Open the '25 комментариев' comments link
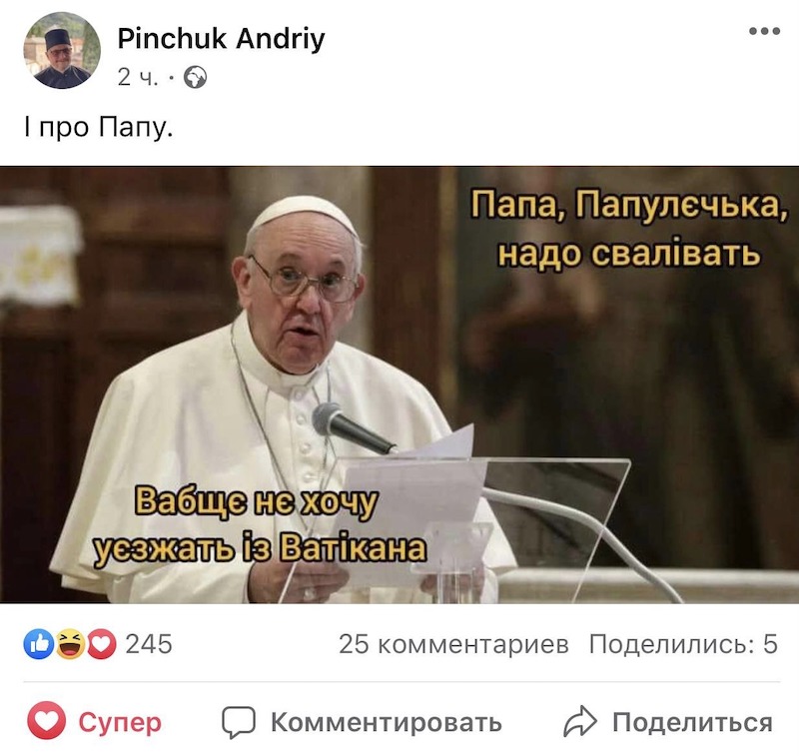Viewport: 799px width, 756px height. coord(453,644)
